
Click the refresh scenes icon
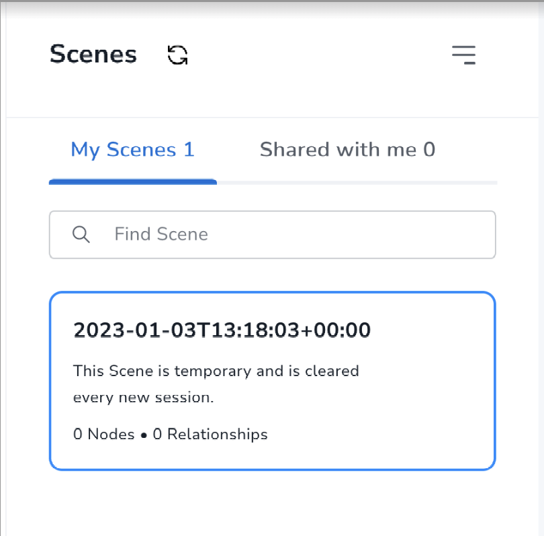tap(177, 55)
